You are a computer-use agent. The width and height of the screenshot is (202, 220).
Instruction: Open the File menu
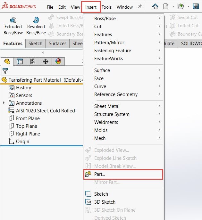[x=50, y=7]
